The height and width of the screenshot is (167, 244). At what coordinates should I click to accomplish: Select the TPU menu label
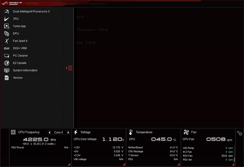click(16, 19)
